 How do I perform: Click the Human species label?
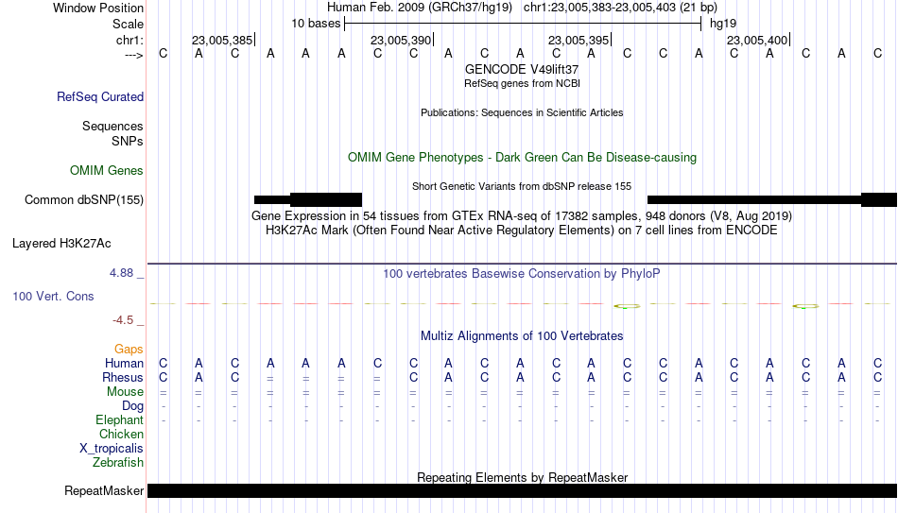[x=124, y=363]
